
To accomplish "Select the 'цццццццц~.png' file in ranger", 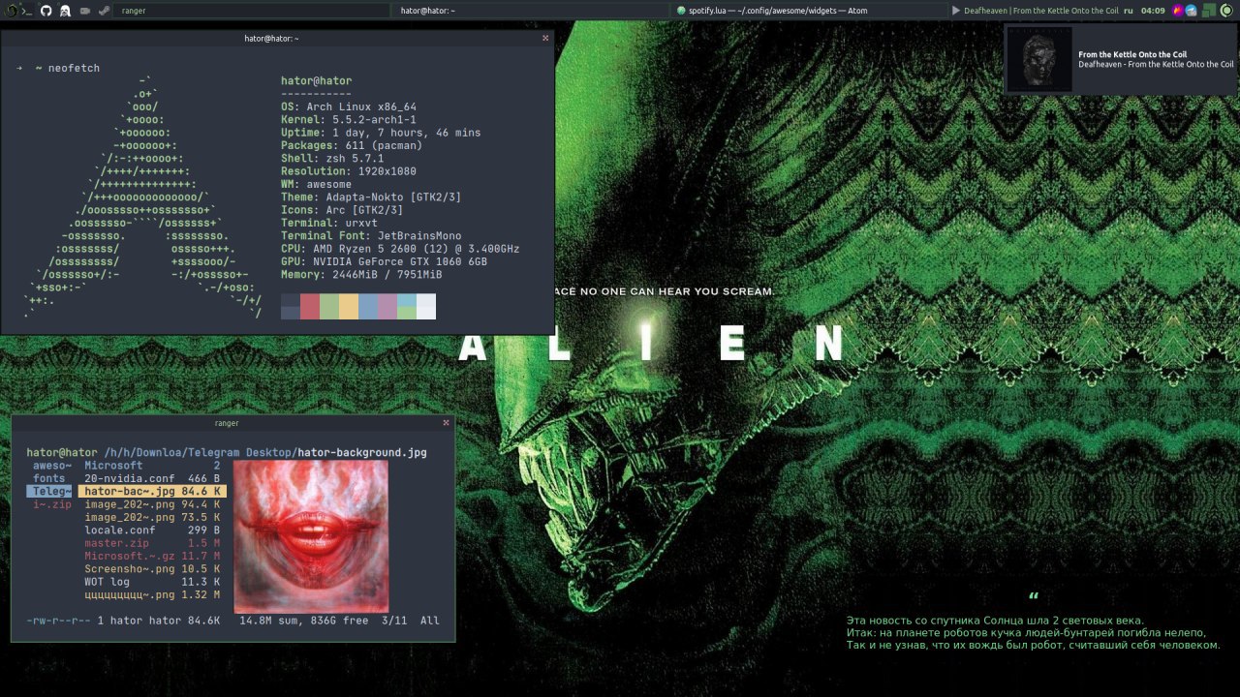I will pyautogui.click(x=152, y=594).
